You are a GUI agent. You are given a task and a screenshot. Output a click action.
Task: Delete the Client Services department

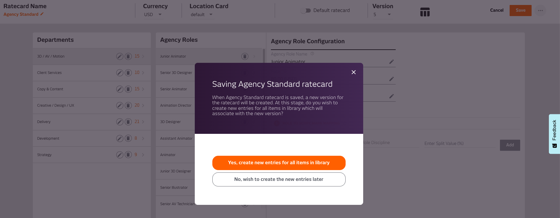[x=128, y=73]
